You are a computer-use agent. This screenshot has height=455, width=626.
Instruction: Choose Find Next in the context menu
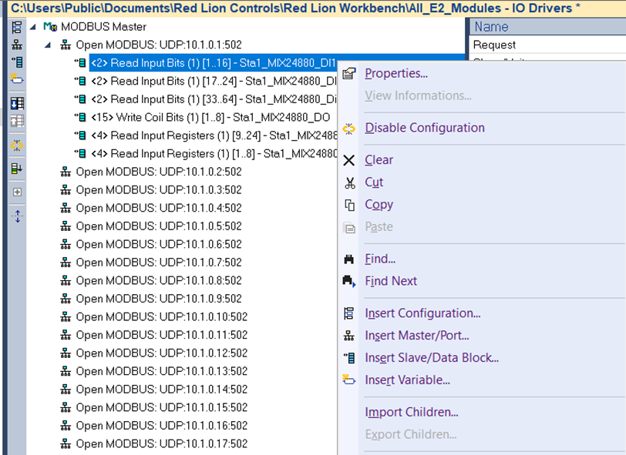tap(391, 281)
